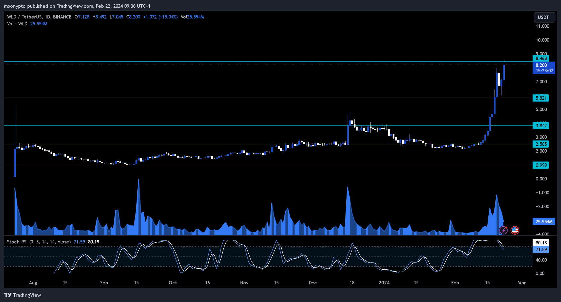Click the 3.842 price level label
The image size is (561, 302).
click(x=540, y=125)
